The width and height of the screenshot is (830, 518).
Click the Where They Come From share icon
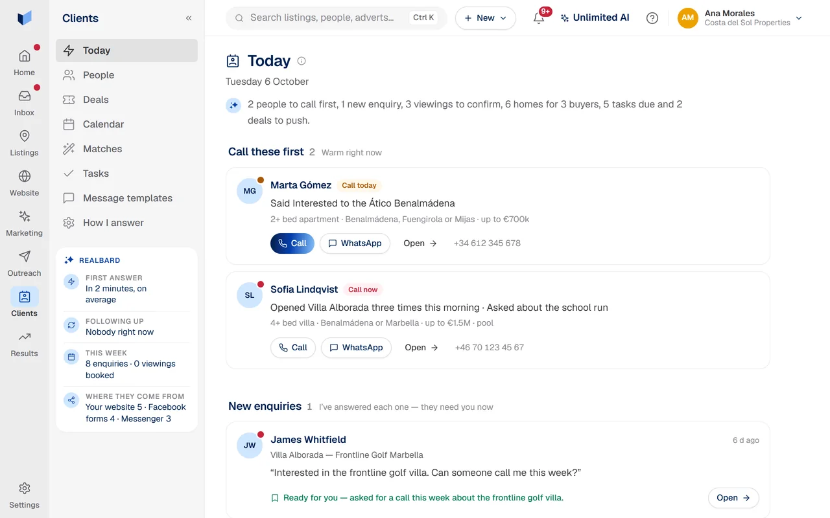point(71,400)
